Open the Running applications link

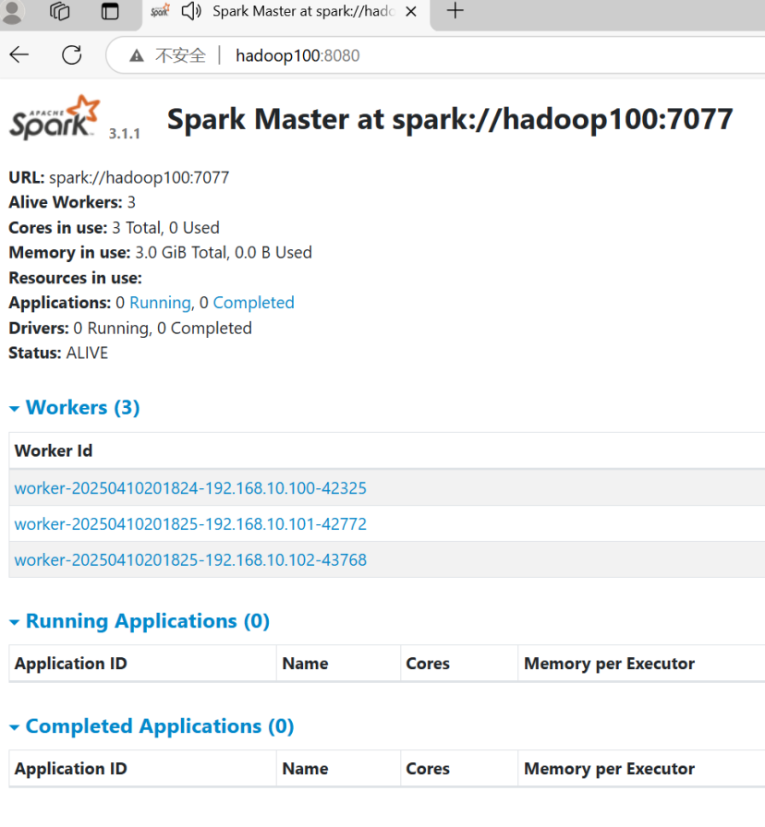point(160,302)
